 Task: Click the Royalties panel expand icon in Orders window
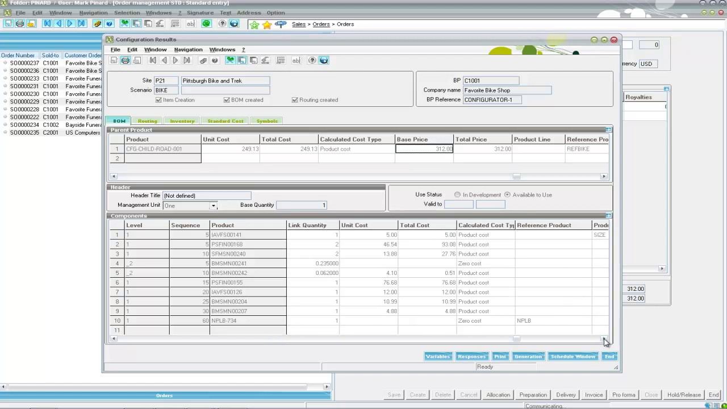click(666, 89)
